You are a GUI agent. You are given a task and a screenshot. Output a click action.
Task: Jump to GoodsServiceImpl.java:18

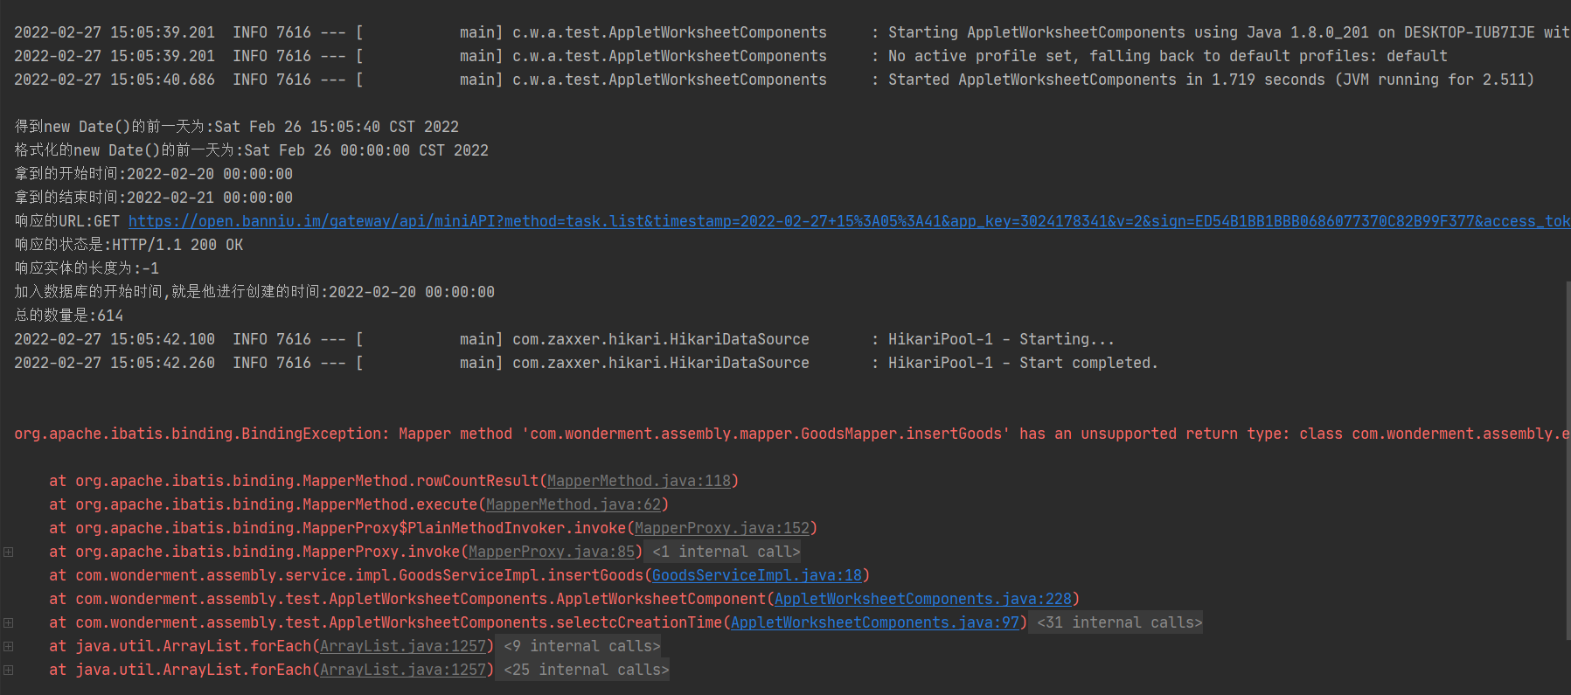pyautogui.click(x=757, y=575)
